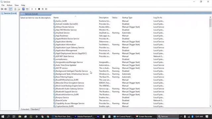Click the gear icon beside App Readiness
The image size is (212, 119).
point(54,36)
